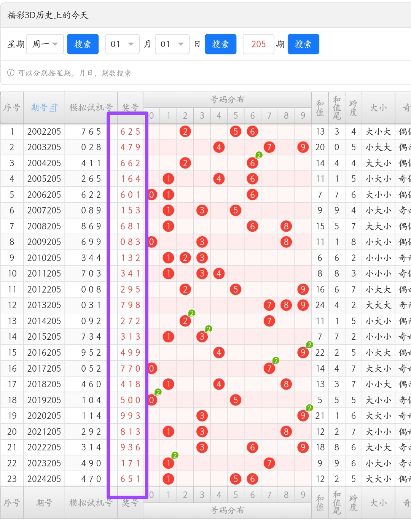Click the top 奖号 column header
Viewport: 411px width, 520px height.
(x=130, y=108)
